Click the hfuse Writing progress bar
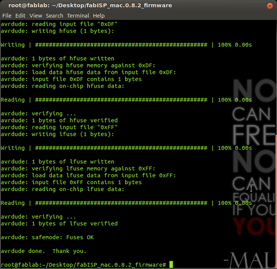Image resolution: width=277 pixels, height=269 pixels. [x=121, y=45]
